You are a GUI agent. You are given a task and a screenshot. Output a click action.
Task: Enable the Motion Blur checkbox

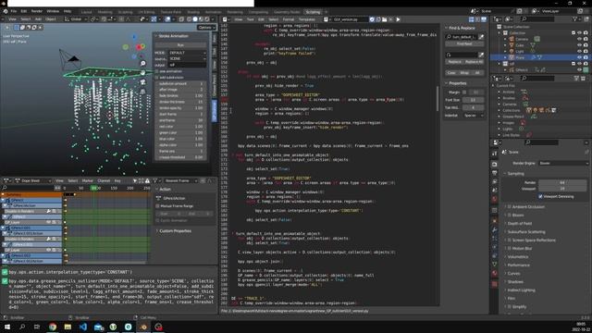point(510,249)
